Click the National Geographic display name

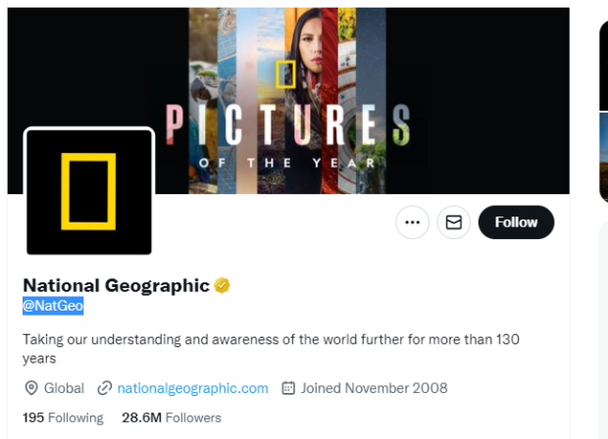[x=116, y=285]
